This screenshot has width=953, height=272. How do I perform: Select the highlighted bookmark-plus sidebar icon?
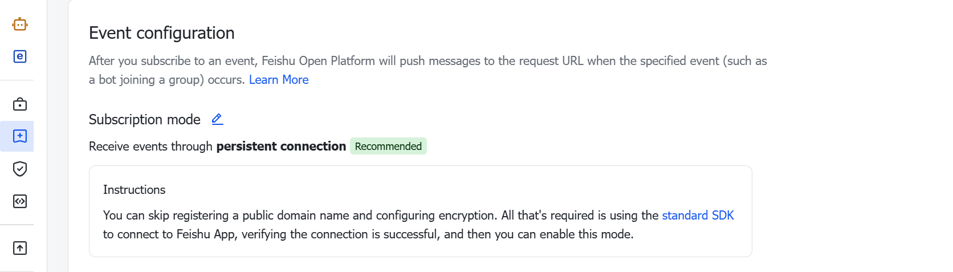click(20, 136)
